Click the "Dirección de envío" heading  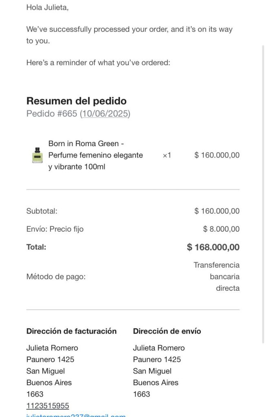(x=167, y=331)
